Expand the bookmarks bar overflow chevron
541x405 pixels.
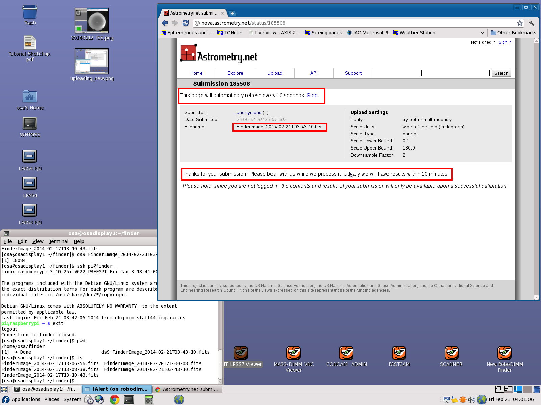pos(482,33)
